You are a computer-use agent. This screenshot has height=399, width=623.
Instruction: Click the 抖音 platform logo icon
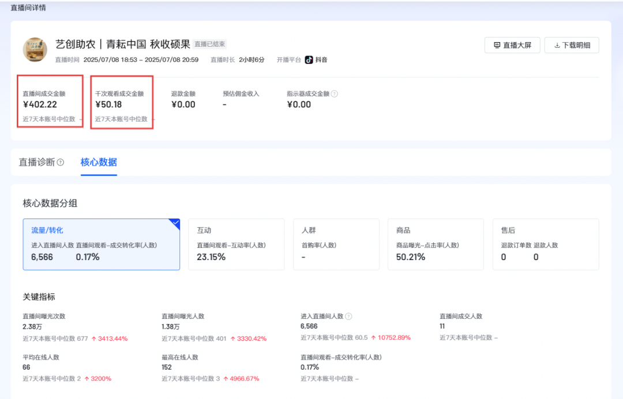(x=309, y=59)
